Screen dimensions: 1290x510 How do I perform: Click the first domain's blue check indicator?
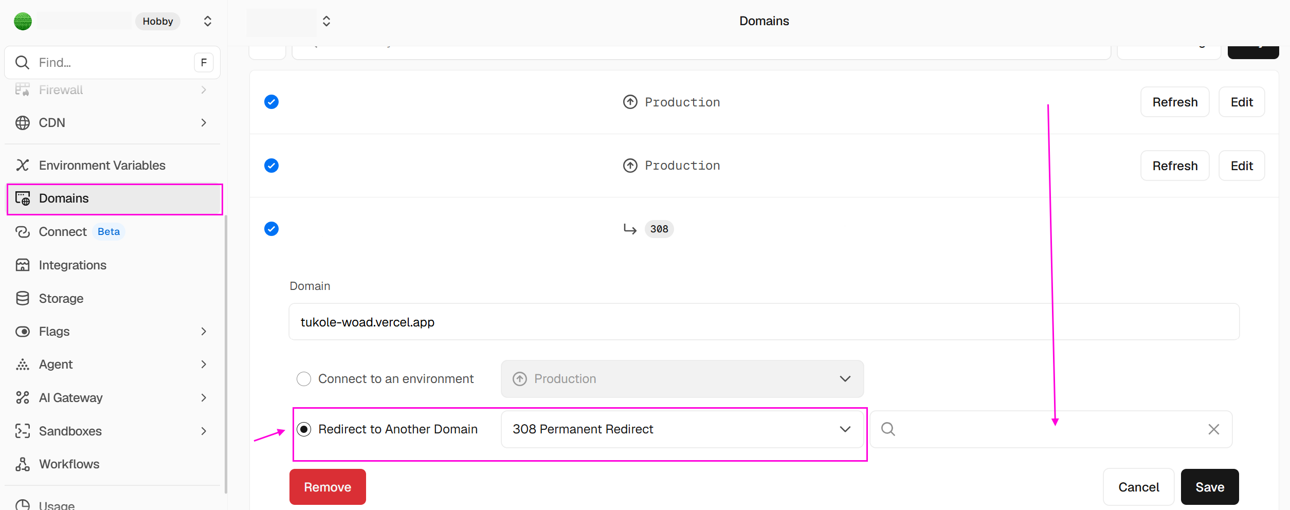271,102
